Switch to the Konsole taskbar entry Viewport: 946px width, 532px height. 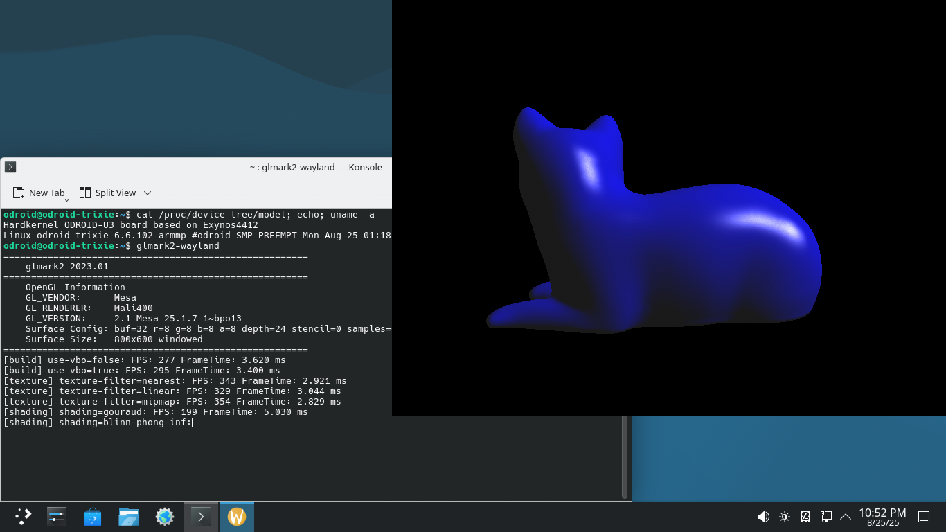(x=201, y=517)
